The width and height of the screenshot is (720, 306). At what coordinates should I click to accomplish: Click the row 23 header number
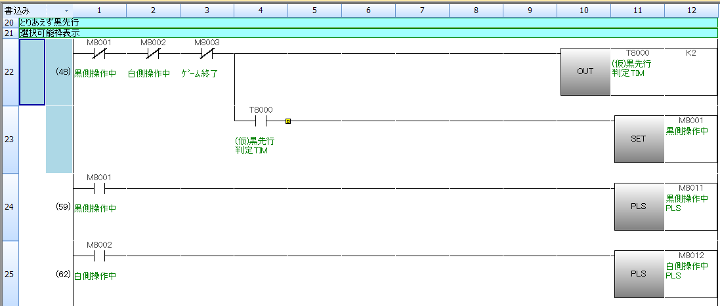[x=9, y=140]
